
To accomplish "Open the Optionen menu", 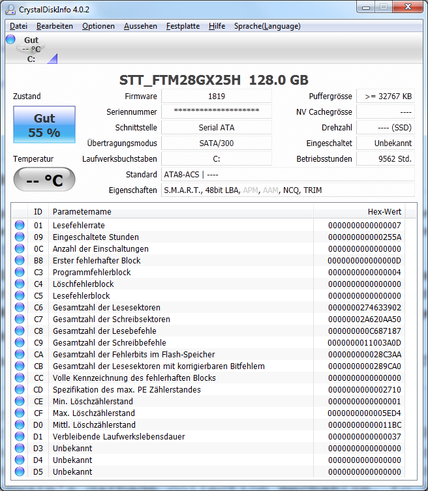I will tap(99, 26).
